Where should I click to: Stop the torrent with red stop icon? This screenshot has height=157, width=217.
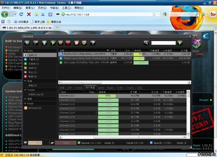(68, 43)
